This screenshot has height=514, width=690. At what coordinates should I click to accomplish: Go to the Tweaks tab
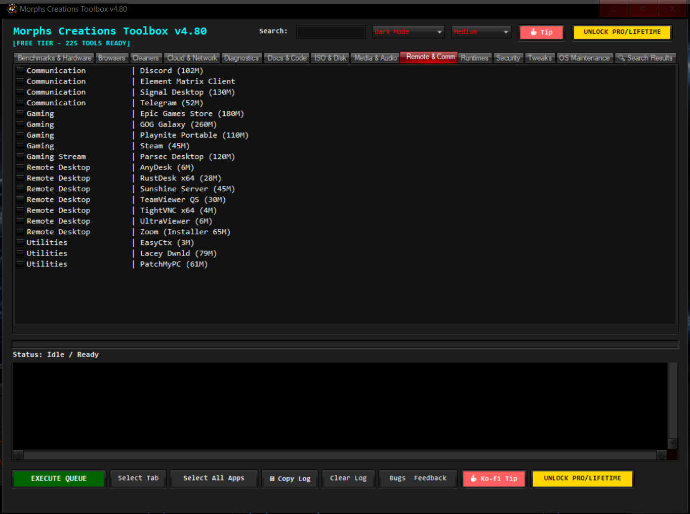pos(540,58)
